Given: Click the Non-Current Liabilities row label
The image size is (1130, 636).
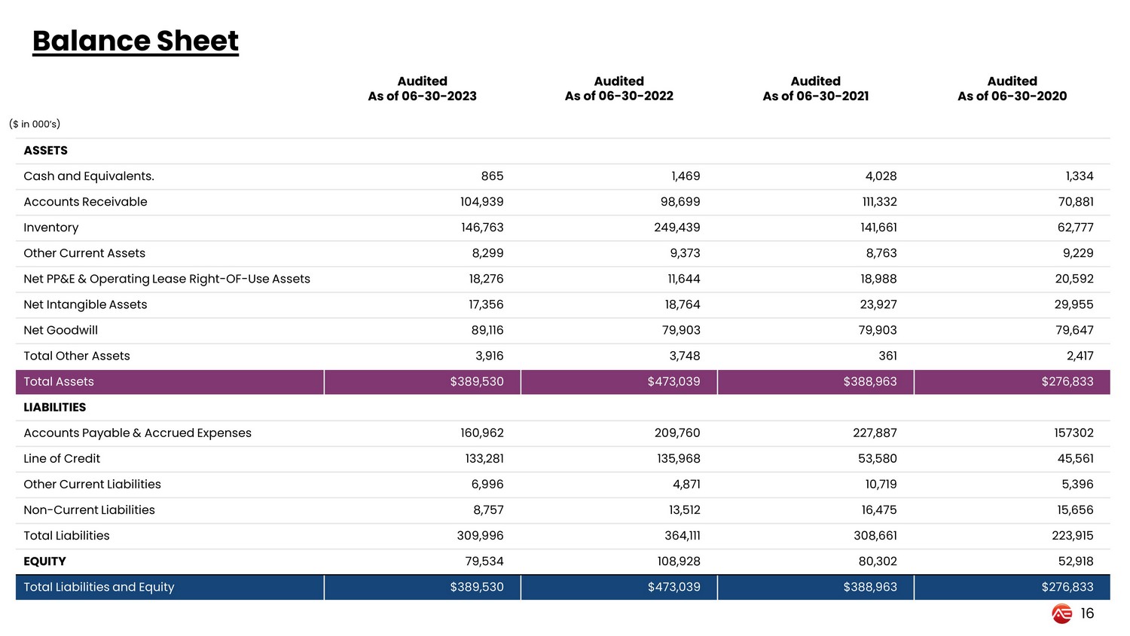Looking at the screenshot, I should click(89, 510).
